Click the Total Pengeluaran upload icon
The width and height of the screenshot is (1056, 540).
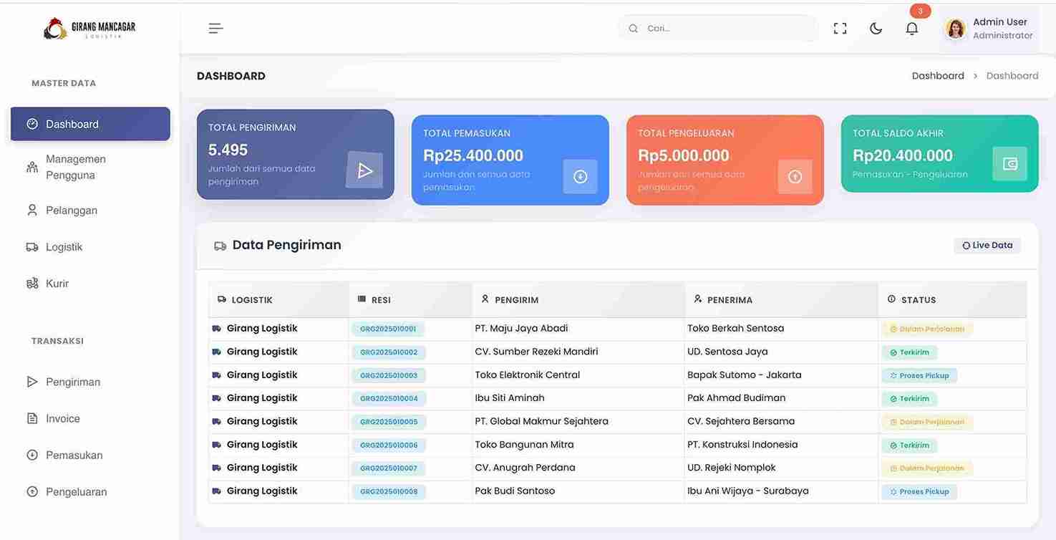click(x=795, y=176)
